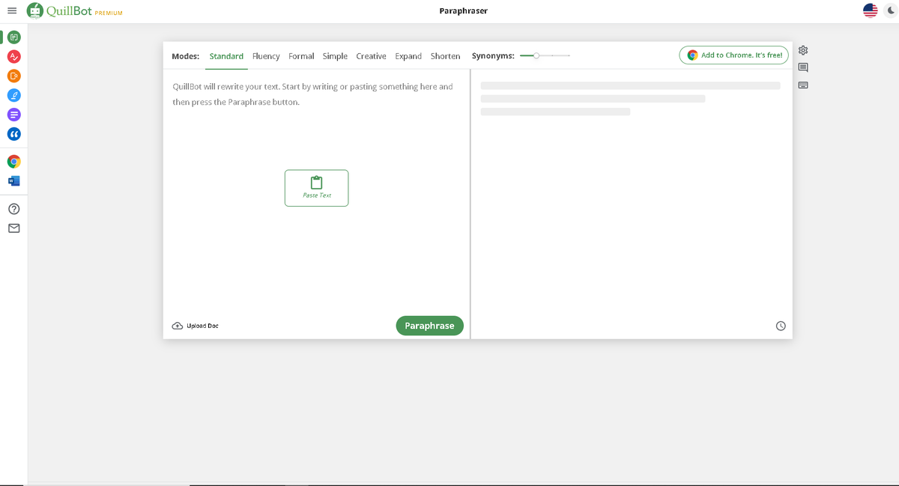
Task: Click Add to Chrome button
Action: (x=733, y=55)
